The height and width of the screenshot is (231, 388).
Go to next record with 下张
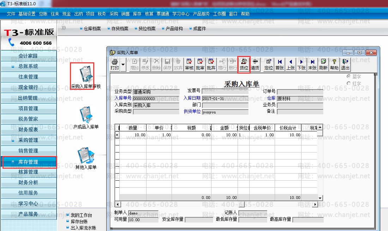pos(302,64)
